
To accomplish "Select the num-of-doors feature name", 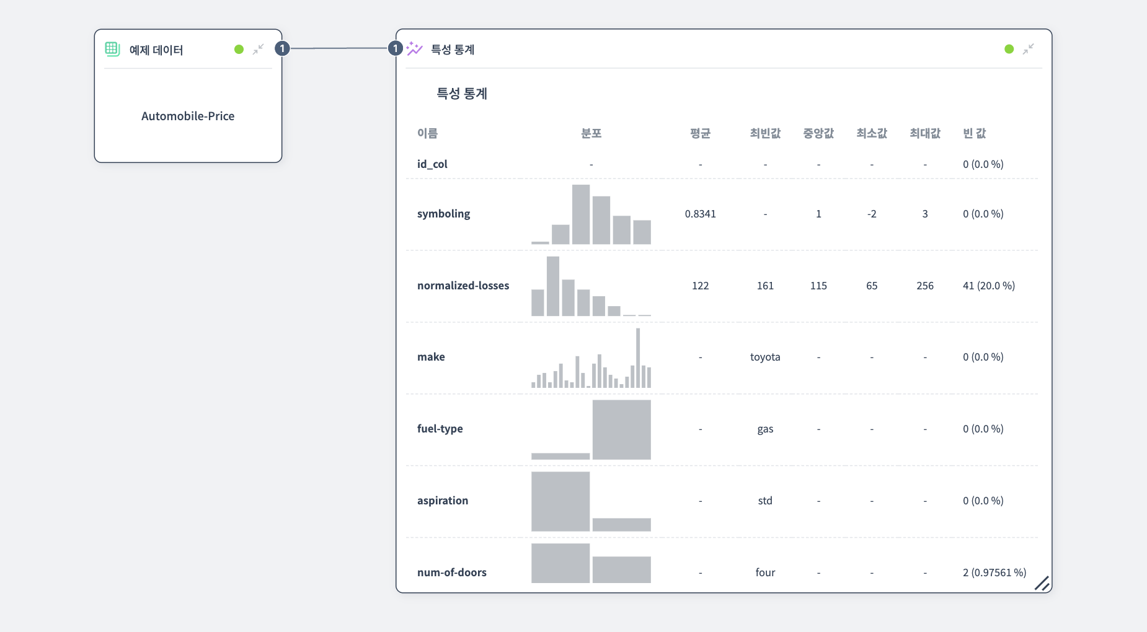I will (452, 573).
